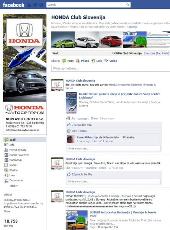Image resolution: width=170 pixels, height=230 pixels.
Task: Open Discussions in sidebar
Action: (x=16, y=180)
